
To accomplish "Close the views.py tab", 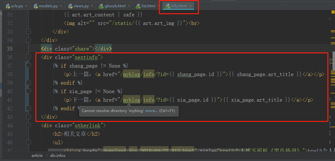I will pyautogui.click(x=92, y=6).
